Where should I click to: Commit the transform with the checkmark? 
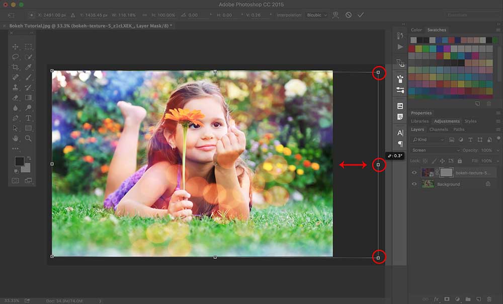tap(361, 15)
